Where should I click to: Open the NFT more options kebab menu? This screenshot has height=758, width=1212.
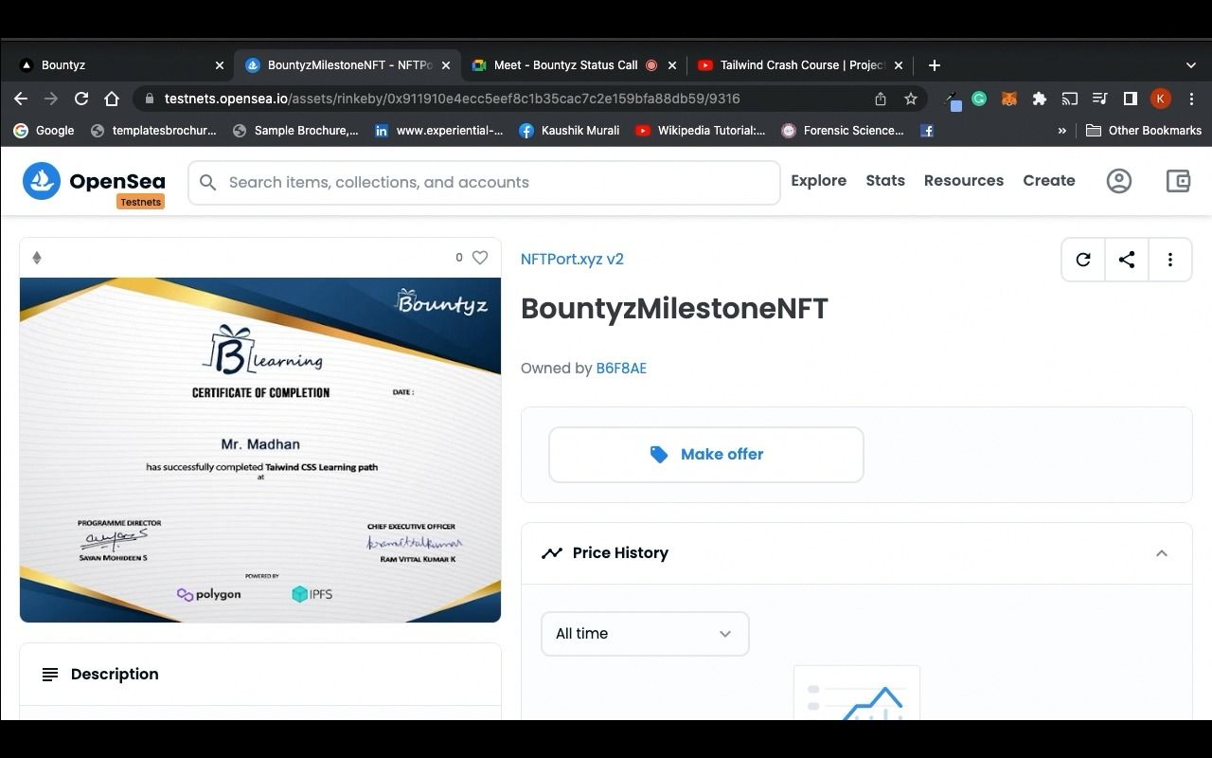click(1170, 260)
